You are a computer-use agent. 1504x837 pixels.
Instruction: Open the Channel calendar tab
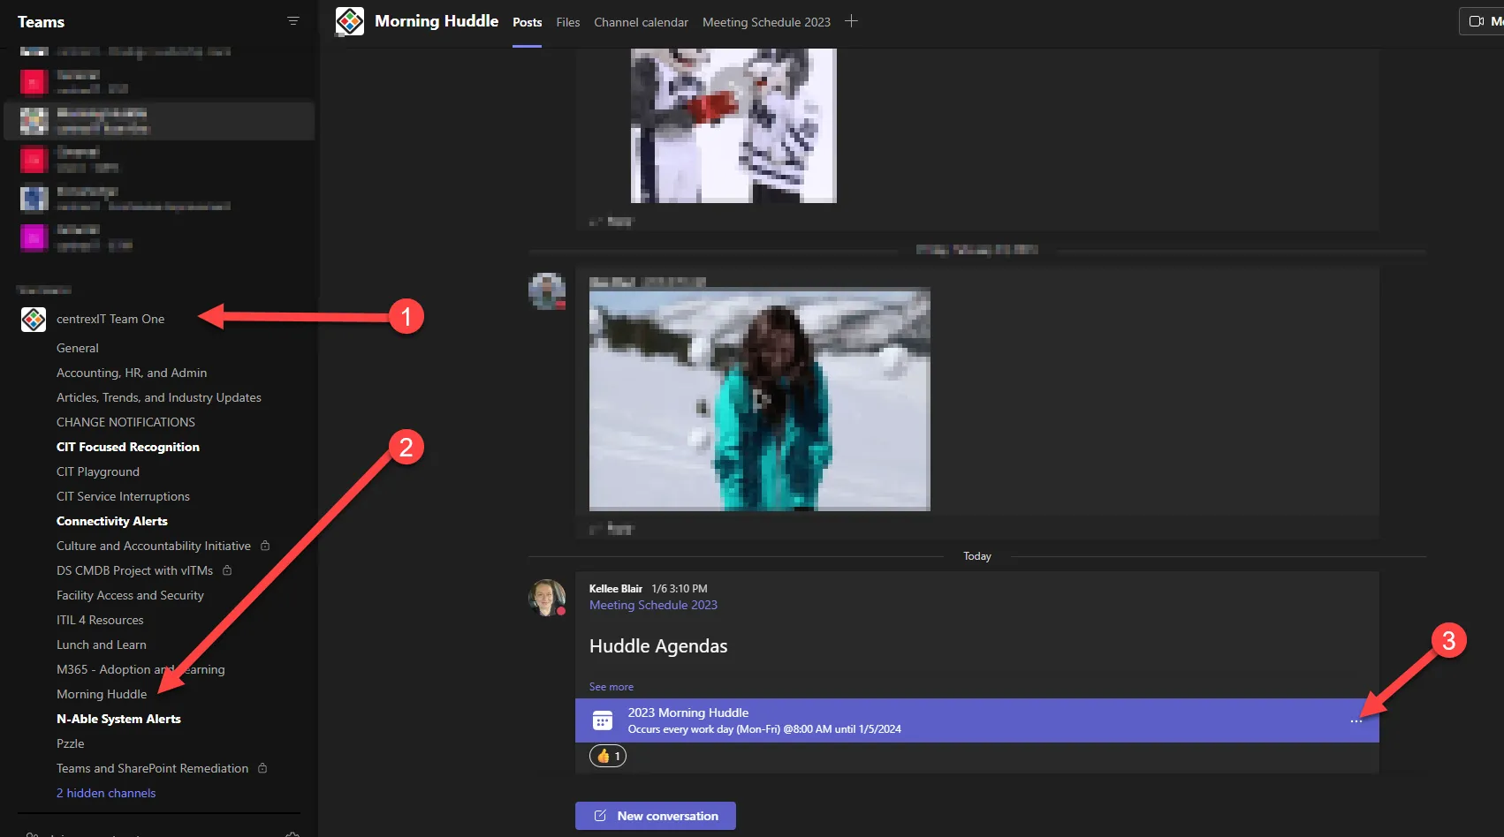point(641,22)
